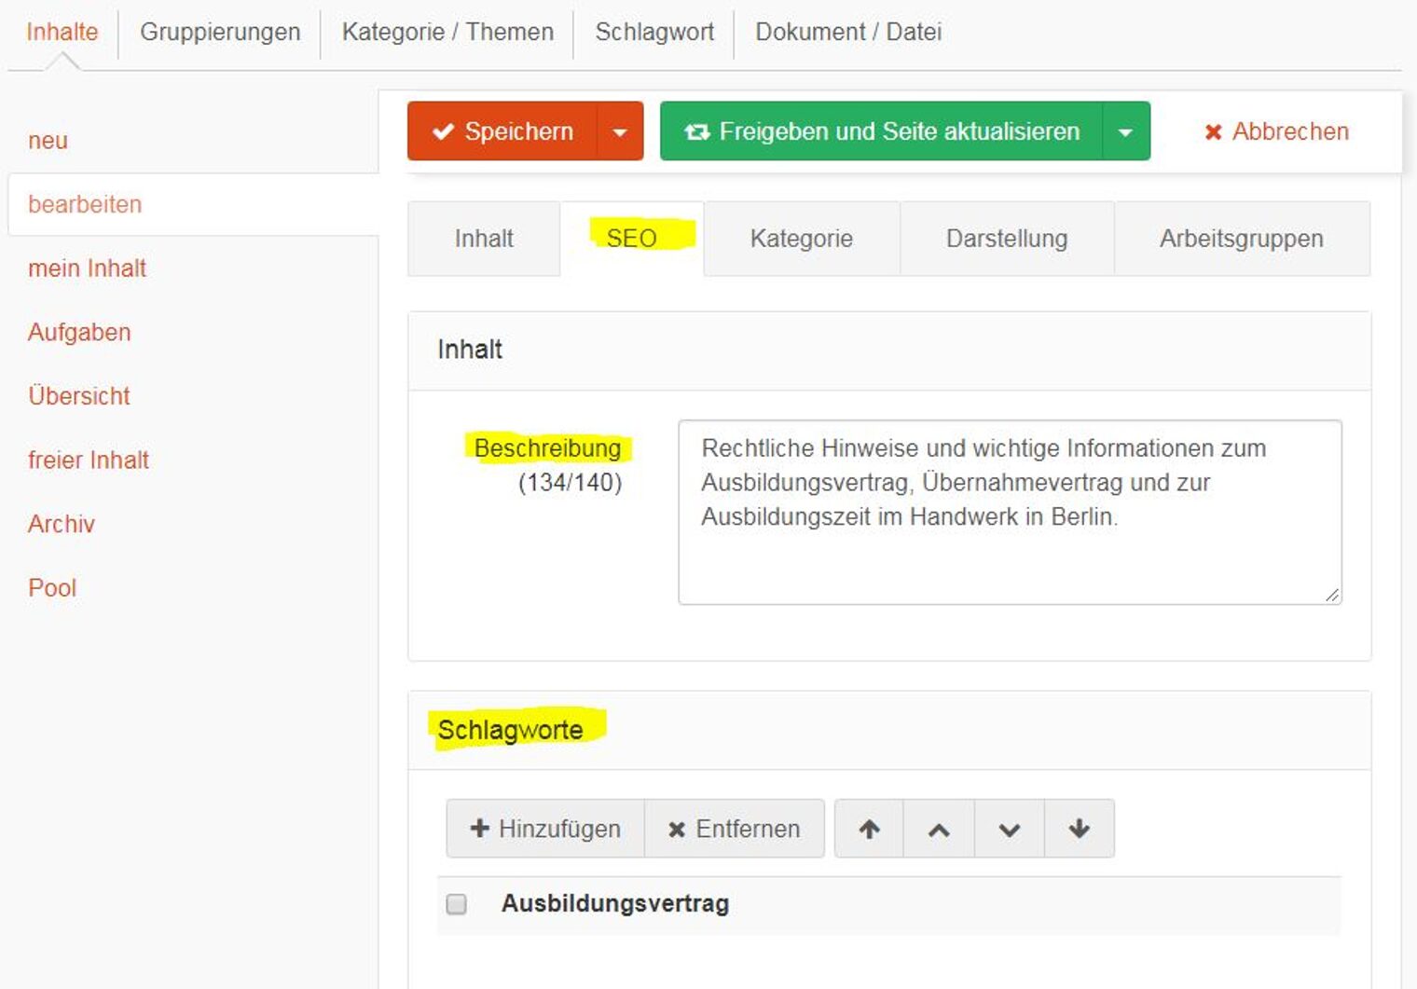This screenshot has height=989, width=1417.
Task: Switch to the Kategorie tab
Action: pos(801,239)
